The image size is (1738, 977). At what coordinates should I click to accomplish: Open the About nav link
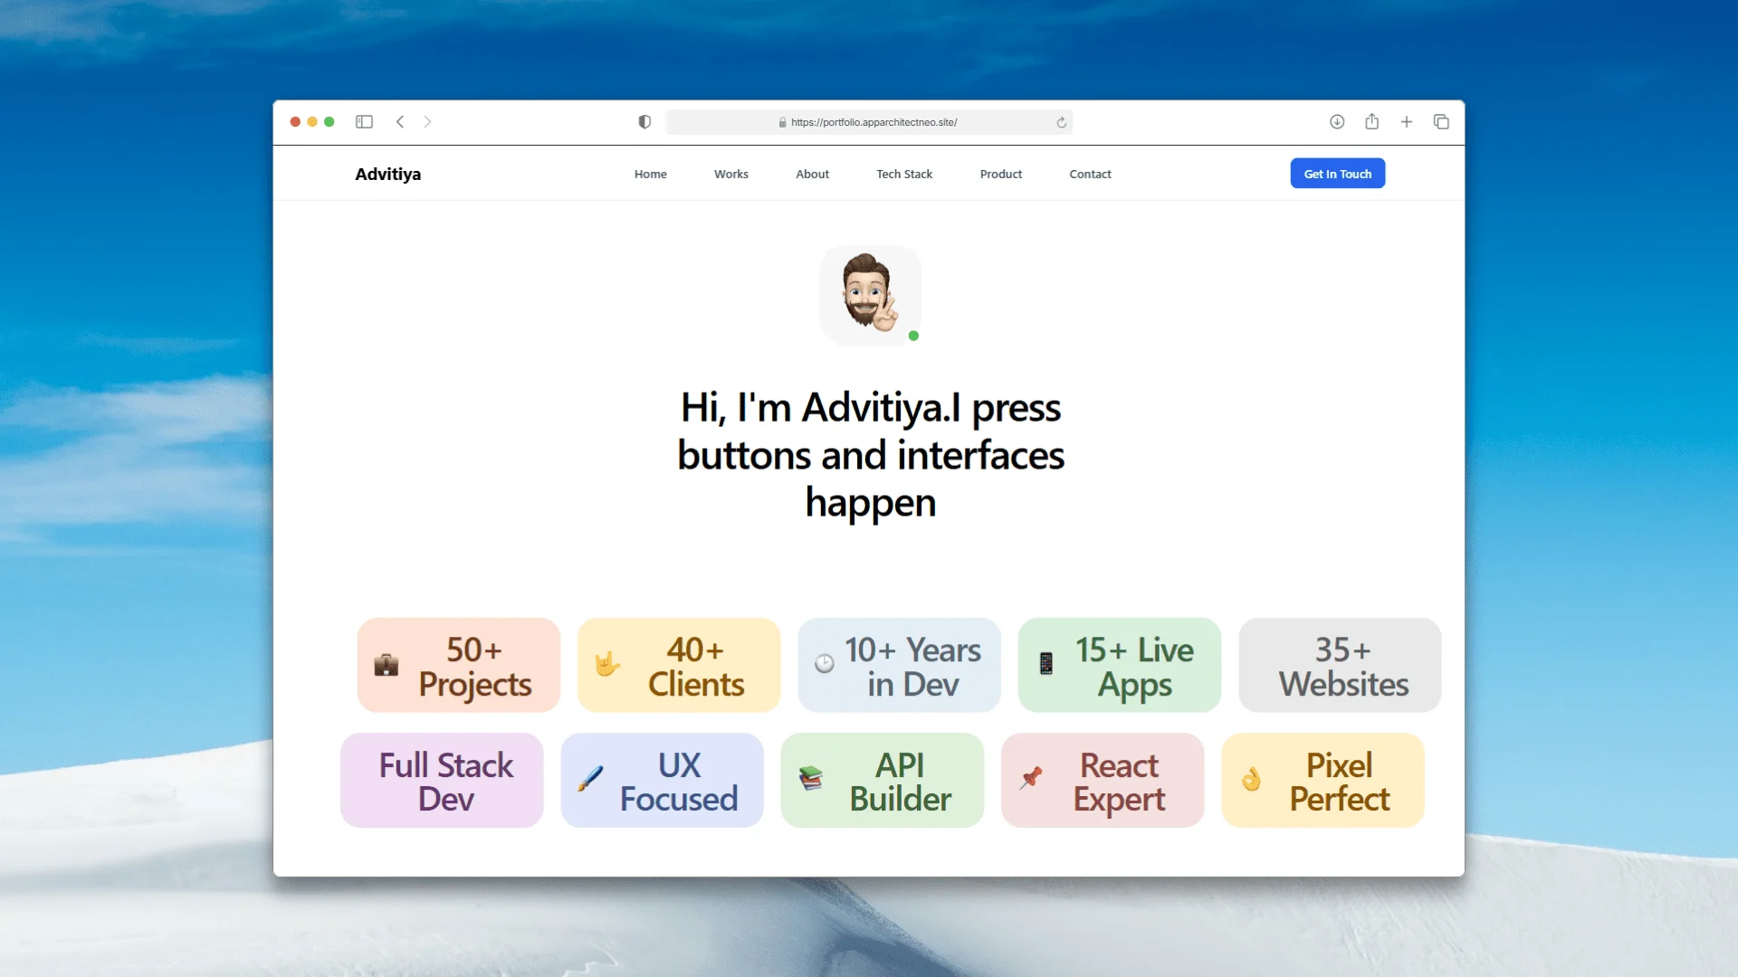[812, 174]
